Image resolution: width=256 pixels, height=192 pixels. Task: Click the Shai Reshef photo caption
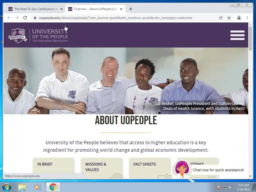(198, 106)
